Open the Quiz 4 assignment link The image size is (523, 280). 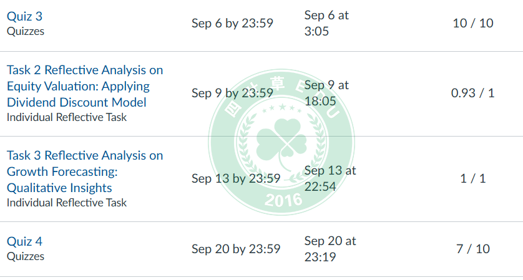tap(24, 241)
